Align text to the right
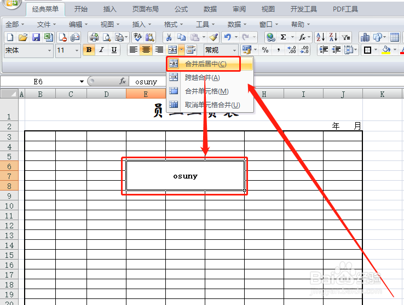The height and width of the screenshot is (305, 404). (159, 49)
